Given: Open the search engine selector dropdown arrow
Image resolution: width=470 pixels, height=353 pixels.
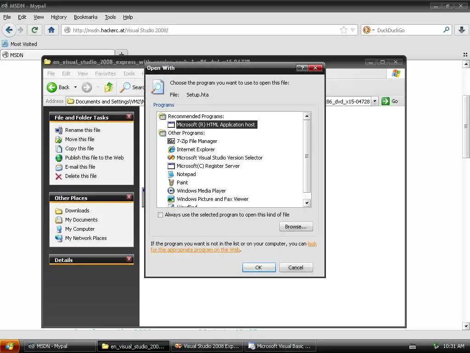Looking at the screenshot, I should coord(373,30).
